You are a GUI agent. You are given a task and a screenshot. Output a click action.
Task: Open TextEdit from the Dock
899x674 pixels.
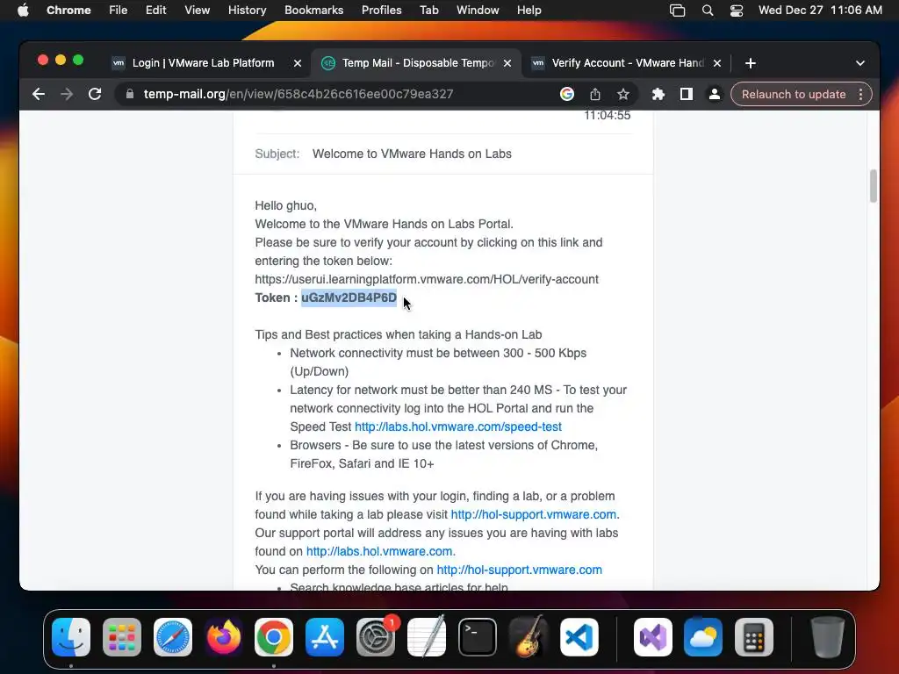coord(427,637)
